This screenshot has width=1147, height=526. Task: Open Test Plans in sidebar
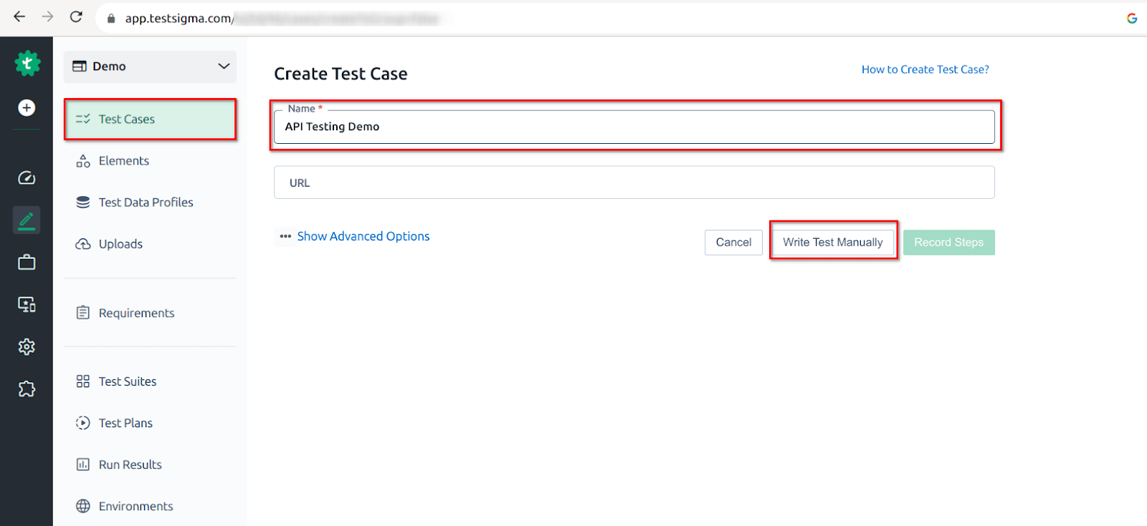(x=150, y=423)
